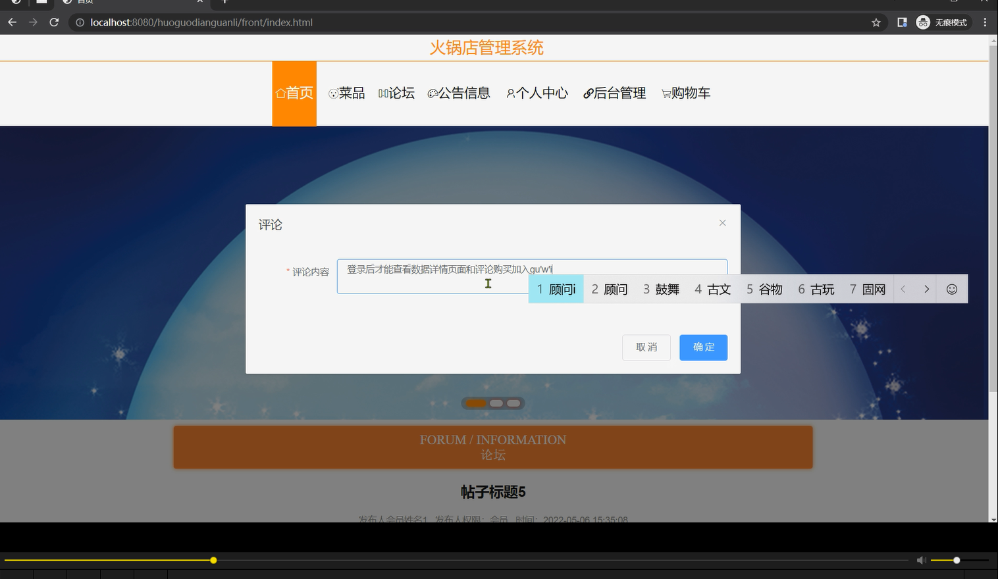
Task: Cancel the comment dialog via 取消
Action: point(646,347)
